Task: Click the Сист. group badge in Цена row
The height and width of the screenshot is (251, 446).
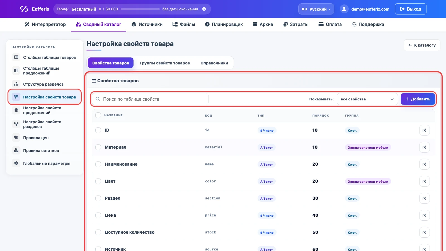Action: point(352,215)
